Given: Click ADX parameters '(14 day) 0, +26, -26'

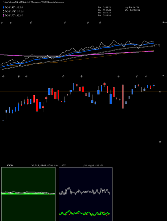Looking at the screenshot, I should pos(93,165).
